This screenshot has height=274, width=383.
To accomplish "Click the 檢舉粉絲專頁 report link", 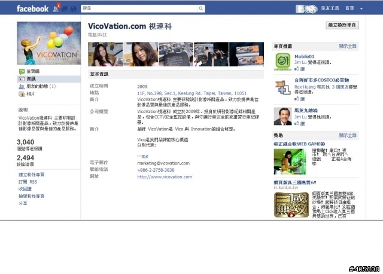I will pos(31,196).
